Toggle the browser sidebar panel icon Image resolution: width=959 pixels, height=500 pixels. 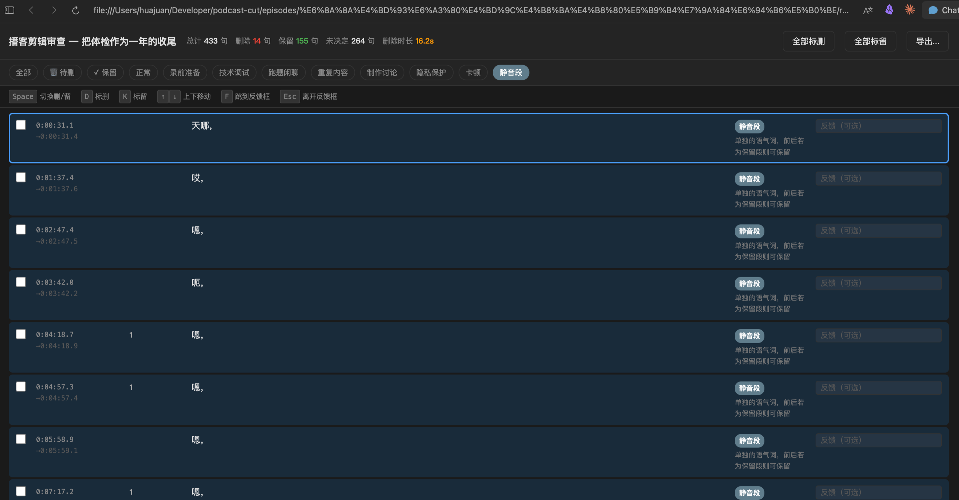pos(10,10)
